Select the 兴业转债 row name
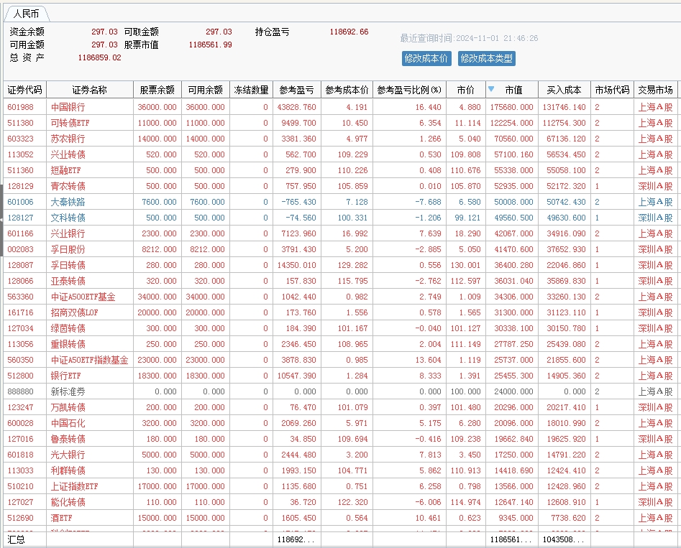Image resolution: width=681 pixels, height=548 pixels. 68,154
